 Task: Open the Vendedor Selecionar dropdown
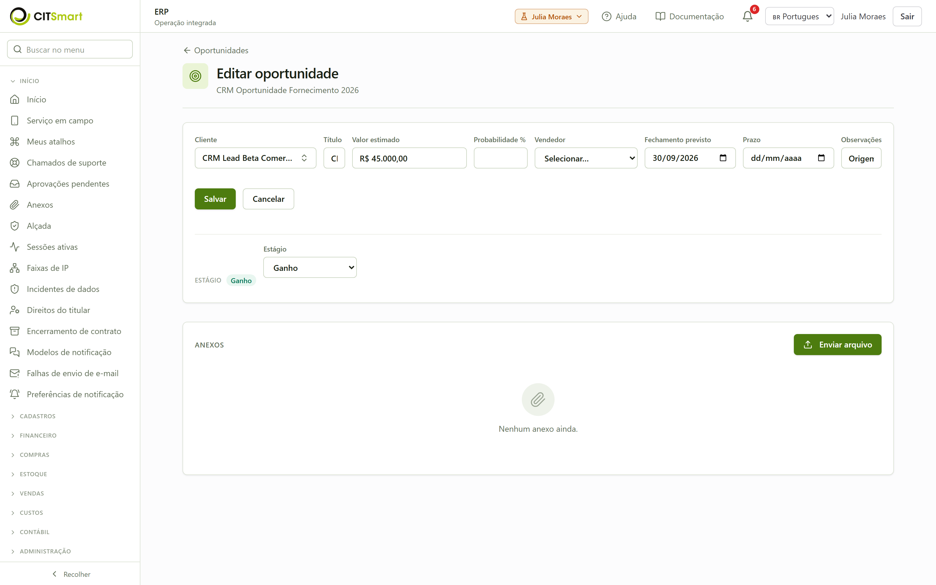[x=586, y=158]
